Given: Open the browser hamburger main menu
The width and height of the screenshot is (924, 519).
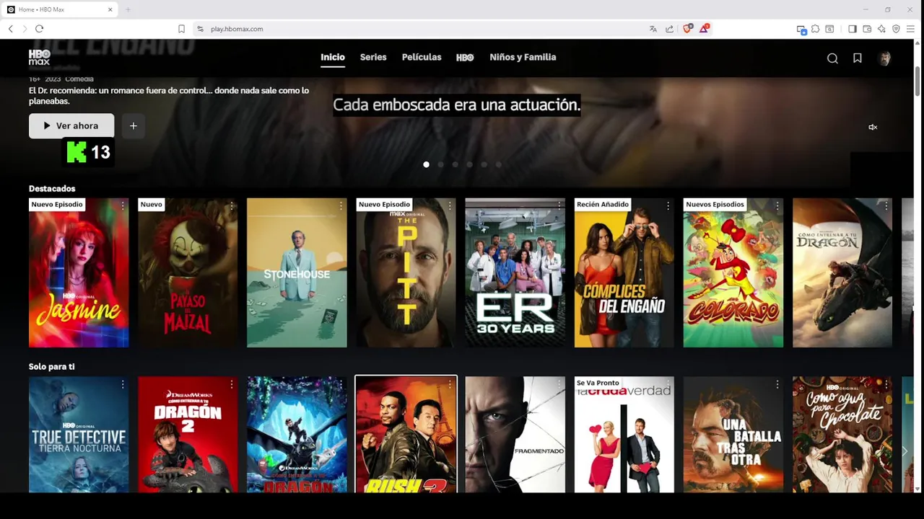Looking at the screenshot, I should click(911, 29).
